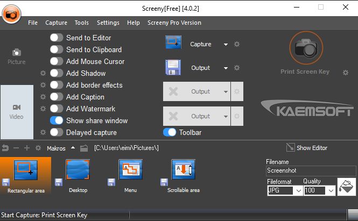The width and height of the screenshot is (358, 221).
Task: Click the Filename field containing Screenshot
Action: click(311, 171)
